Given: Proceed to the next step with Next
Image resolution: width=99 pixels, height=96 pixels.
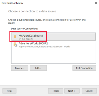Looking at the screenshot, I should pyautogui.click(x=72, y=91).
